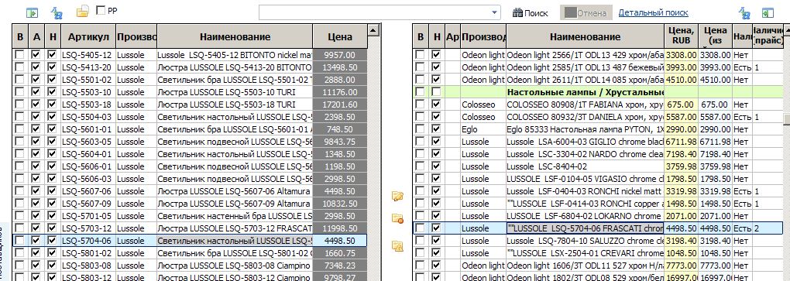Select Odeon light 2566/1T row

(598, 54)
